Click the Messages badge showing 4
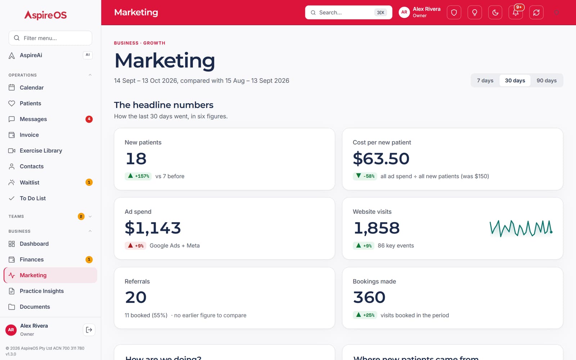Image resolution: width=576 pixels, height=360 pixels. [x=89, y=119]
